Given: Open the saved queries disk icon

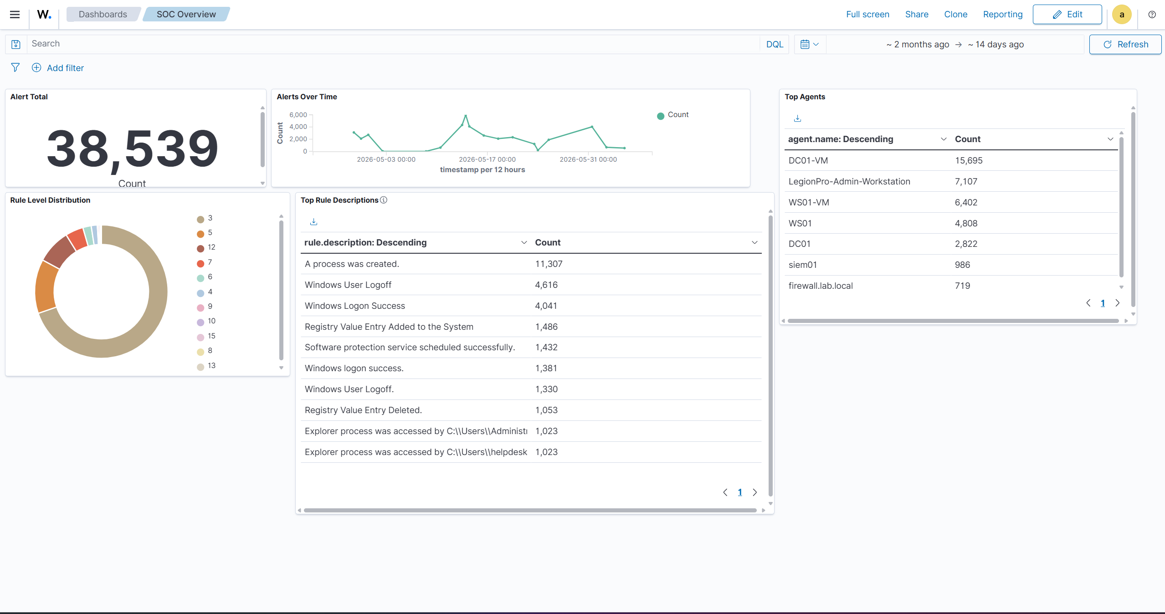Looking at the screenshot, I should point(16,44).
